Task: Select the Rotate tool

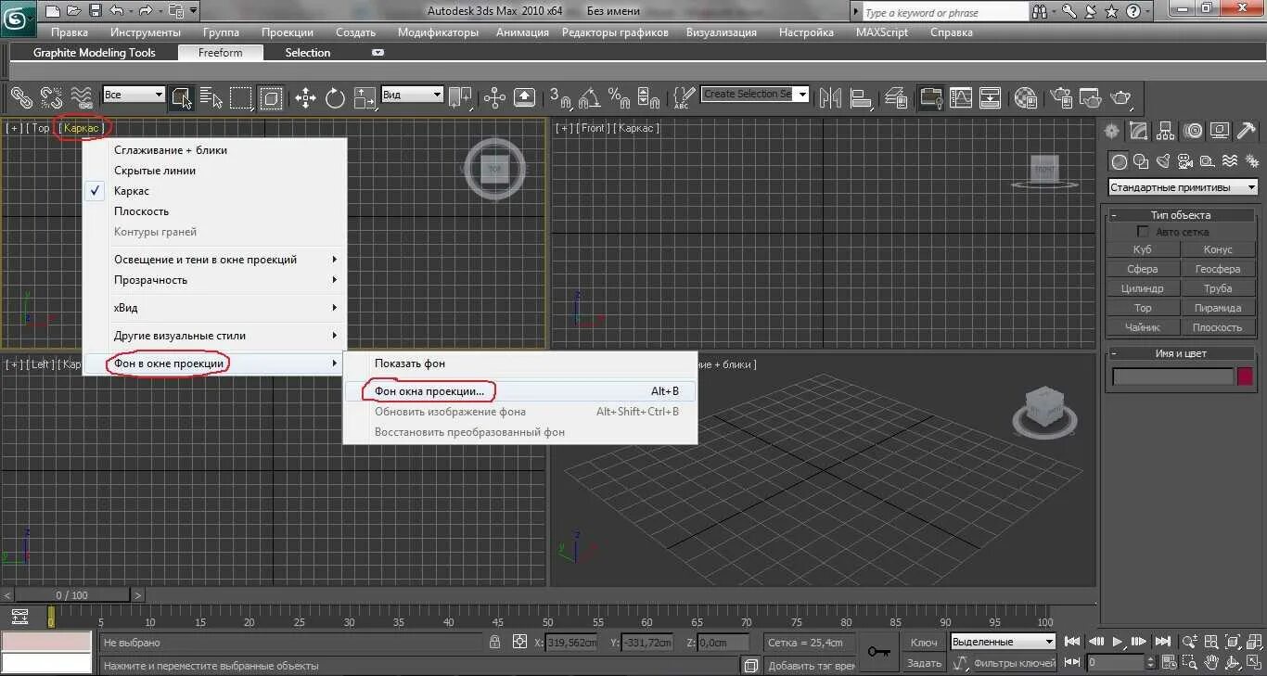Action: point(335,96)
